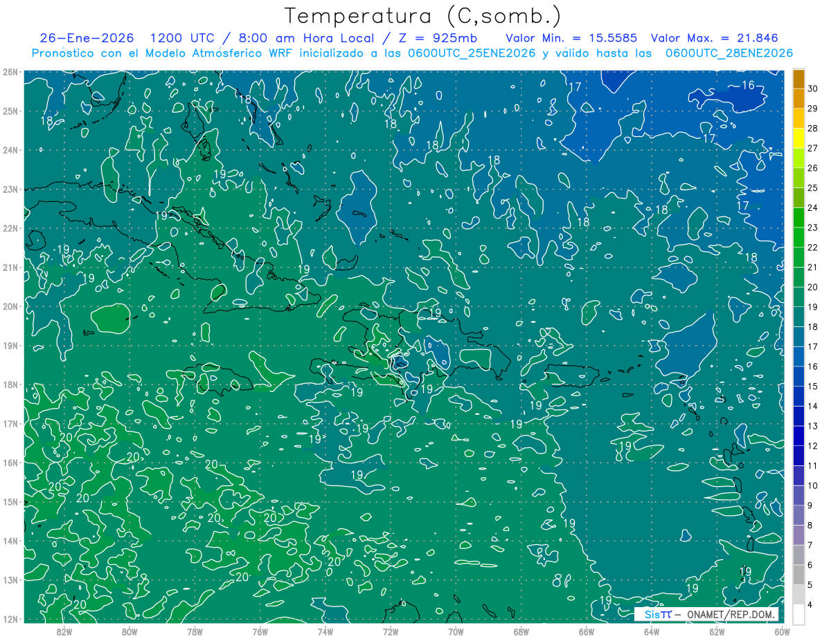Click the '68W' longitude axis label
The image size is (831, 641).
click(521, 631)
